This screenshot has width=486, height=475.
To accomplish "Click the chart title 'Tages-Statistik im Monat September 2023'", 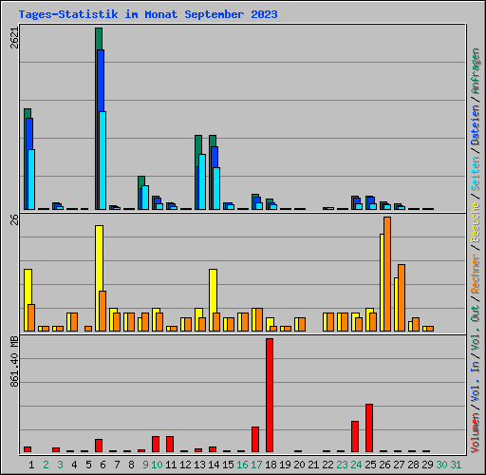I will tap(148, 14).
